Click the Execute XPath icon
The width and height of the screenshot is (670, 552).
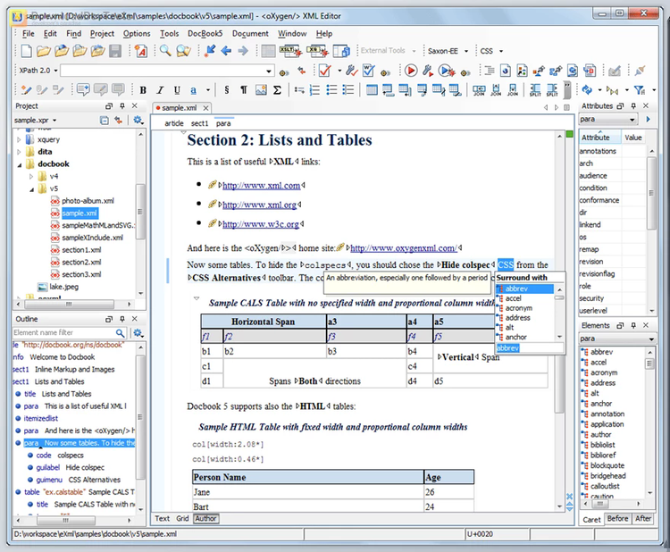click(284, 72)
